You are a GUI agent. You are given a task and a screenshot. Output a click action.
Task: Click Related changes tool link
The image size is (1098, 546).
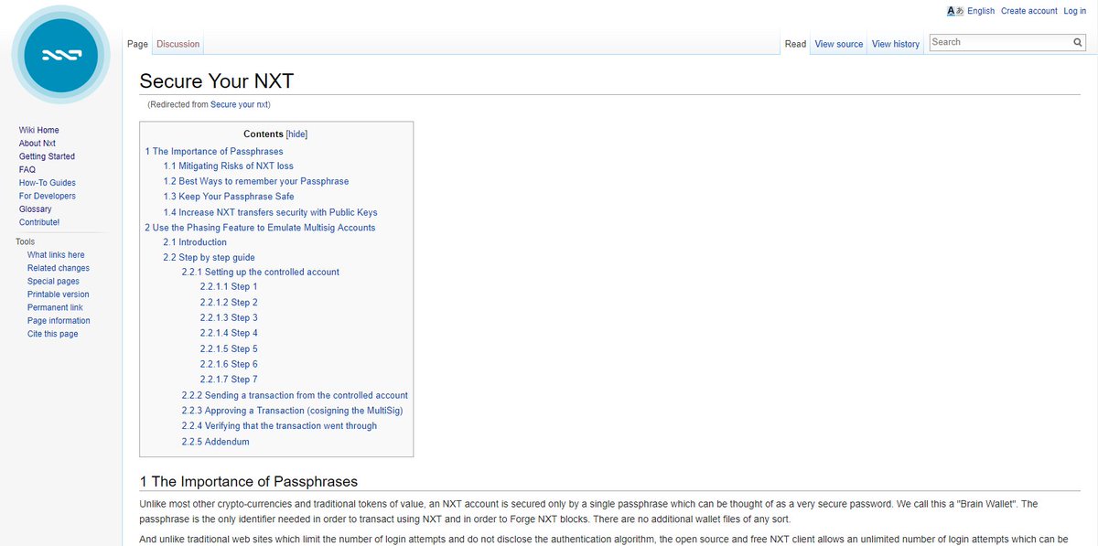click(59, 268)
